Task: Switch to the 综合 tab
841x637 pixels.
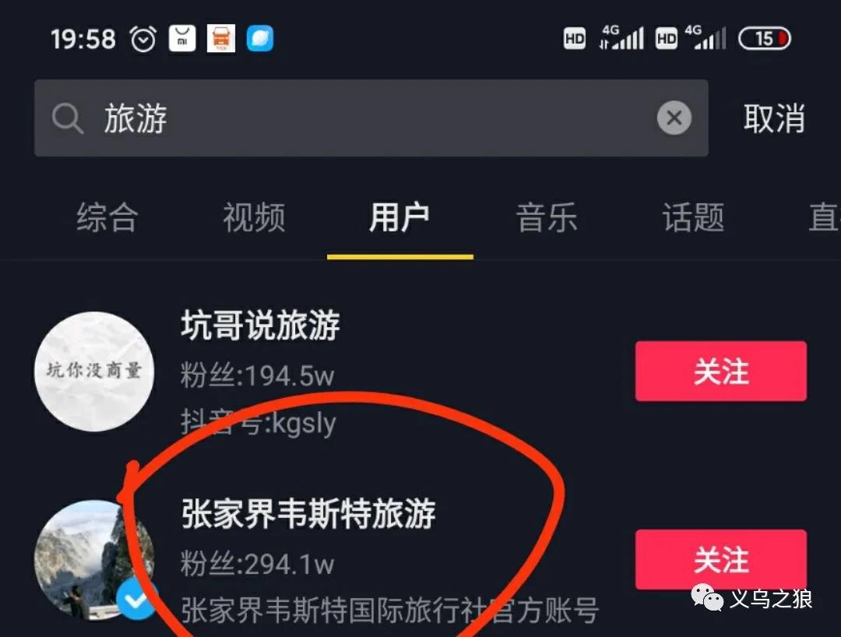Action: 107,217
